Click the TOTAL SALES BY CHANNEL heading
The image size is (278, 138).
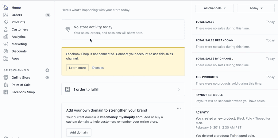pyautogui.click(x=214, y=59)
